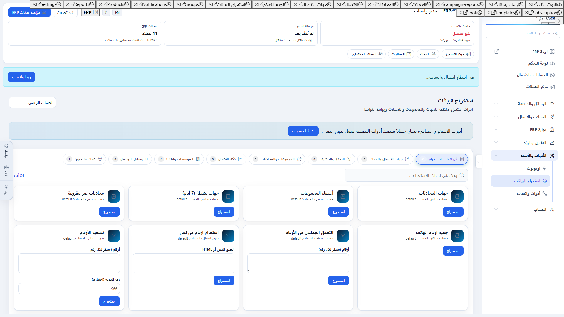The width and height of the screenshot is (564, 317).
Task: Click the مزامنة بيانات ERP button
Action: [x=29, y=13]
